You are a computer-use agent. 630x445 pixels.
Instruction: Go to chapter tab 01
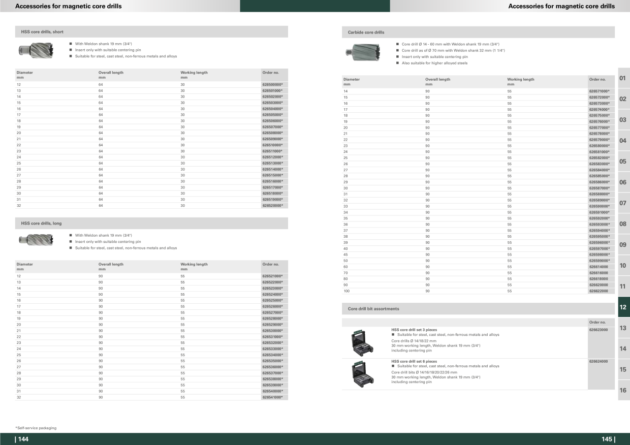pos(623,78)
